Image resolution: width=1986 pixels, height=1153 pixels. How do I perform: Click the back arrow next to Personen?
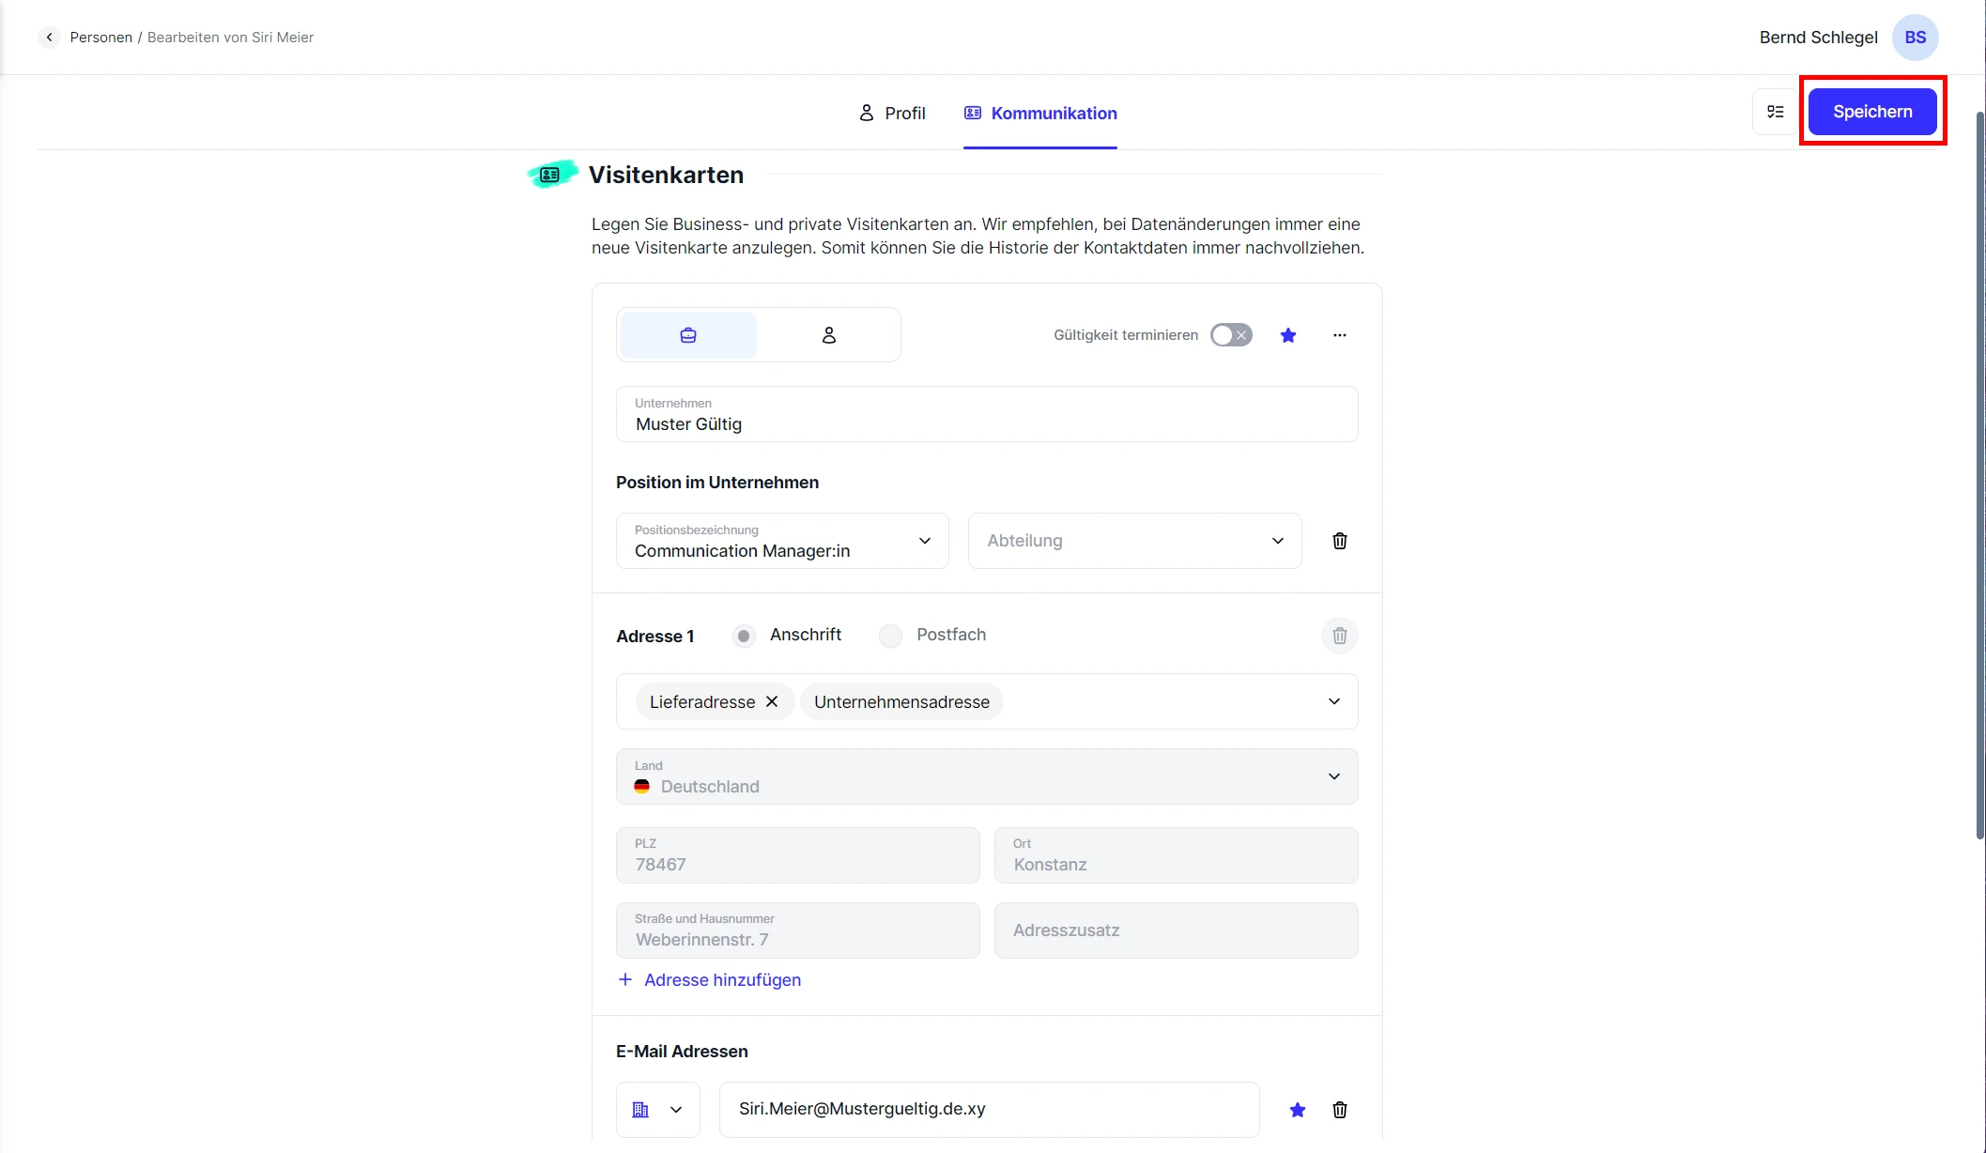pos(49,38)
